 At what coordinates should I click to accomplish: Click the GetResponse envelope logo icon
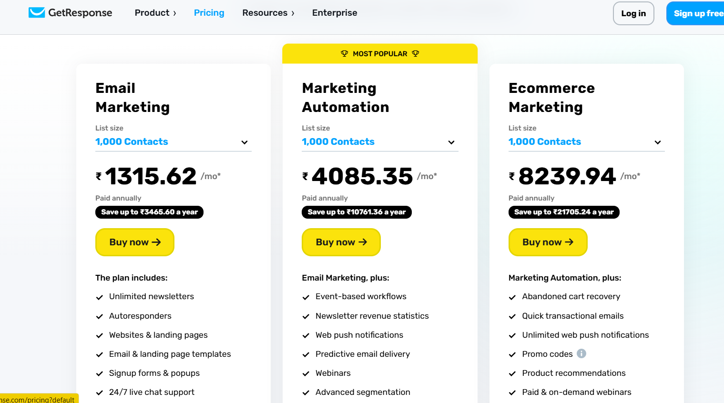point(37,12)
